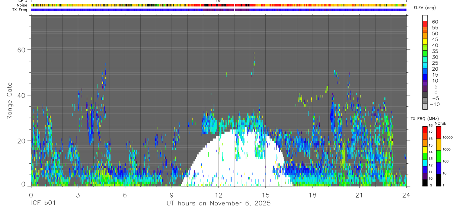Click the '21' tick on the UT hours axis
Screen dimensions: 457x211
359,195
